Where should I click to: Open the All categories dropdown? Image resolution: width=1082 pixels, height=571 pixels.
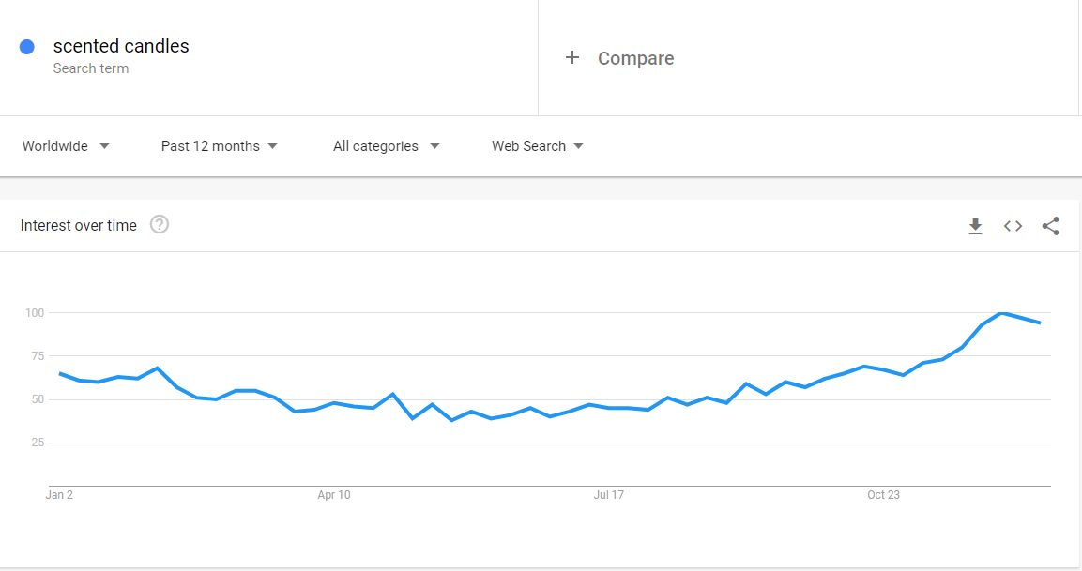375,146
